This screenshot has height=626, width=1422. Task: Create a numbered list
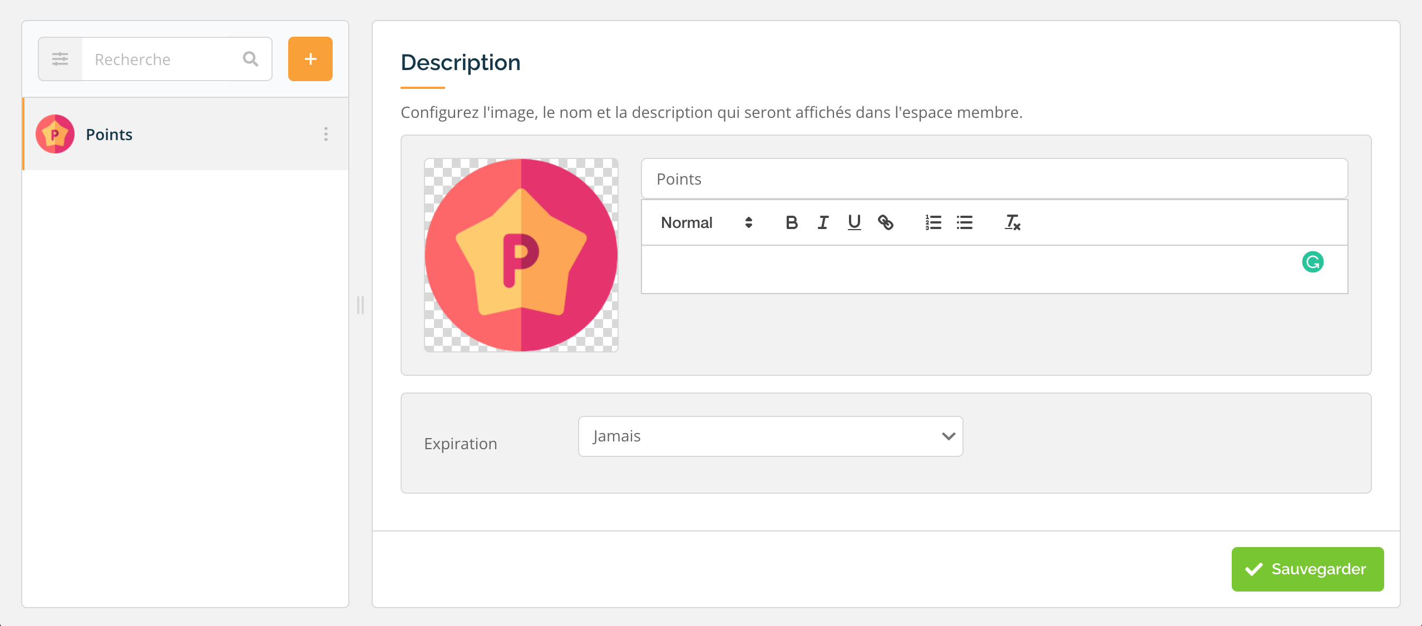pyautogui.click(x=933, y=222)
